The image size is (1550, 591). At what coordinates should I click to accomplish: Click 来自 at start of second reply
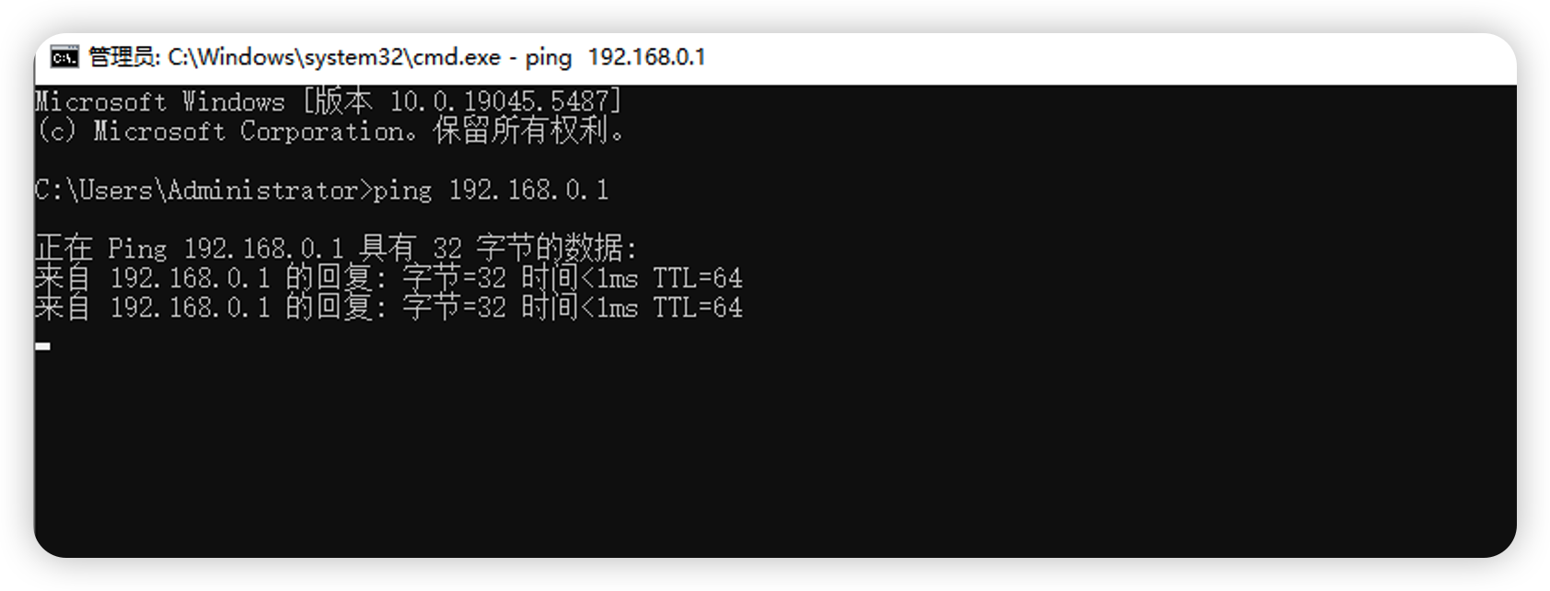click(64, 307)
